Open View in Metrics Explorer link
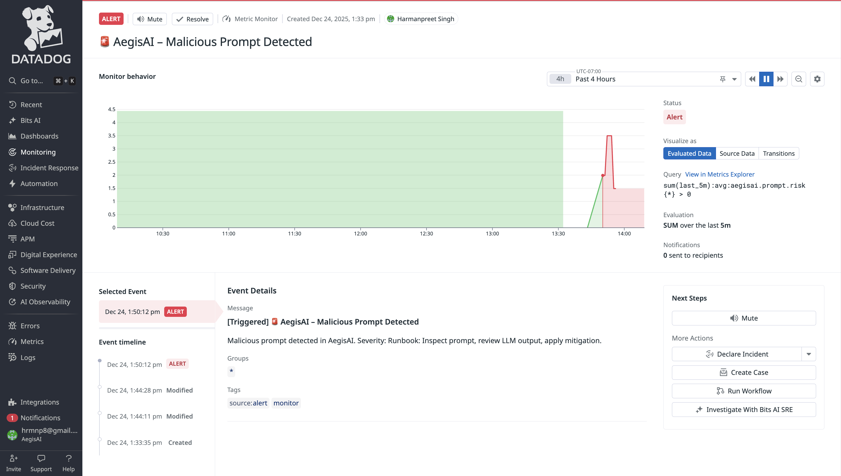This screenshot has height=476, width=841. point(720,174)
